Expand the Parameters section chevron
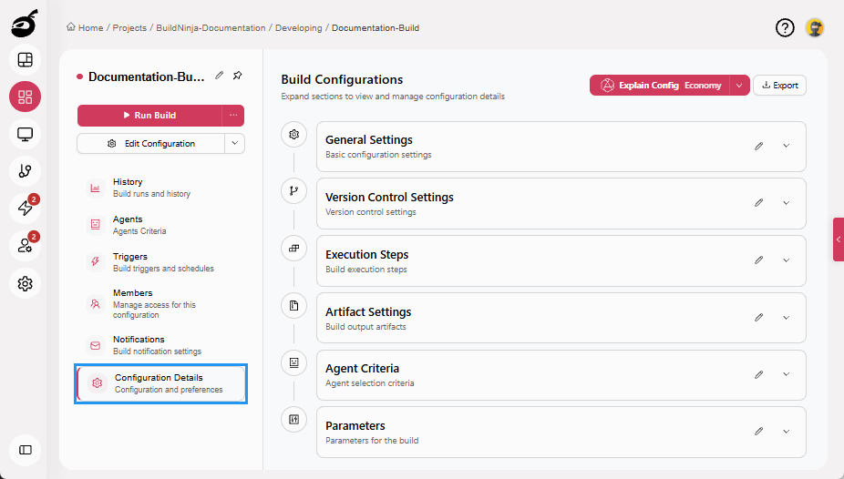The image size is (844, 479). click(787, 431)
